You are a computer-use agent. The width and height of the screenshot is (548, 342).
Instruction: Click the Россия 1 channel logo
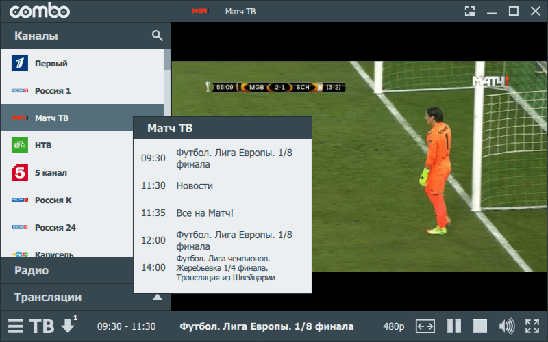click(x=20, y=90)
